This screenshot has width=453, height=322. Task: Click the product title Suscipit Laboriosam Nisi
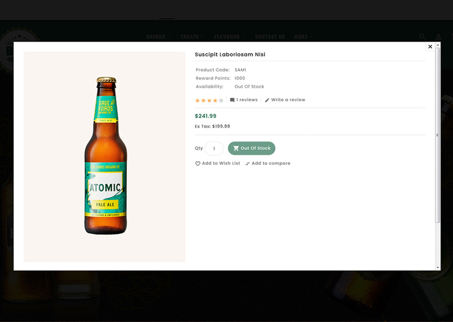(230, 54)
